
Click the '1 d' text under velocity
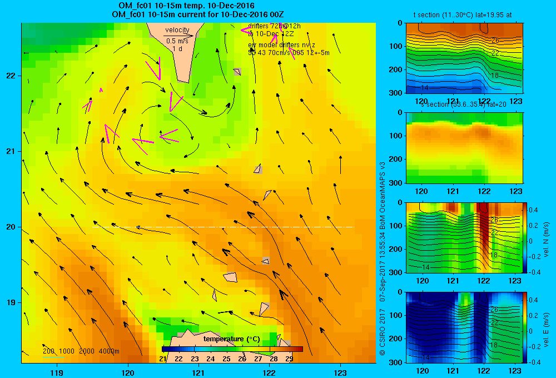(x=177, y=48)
